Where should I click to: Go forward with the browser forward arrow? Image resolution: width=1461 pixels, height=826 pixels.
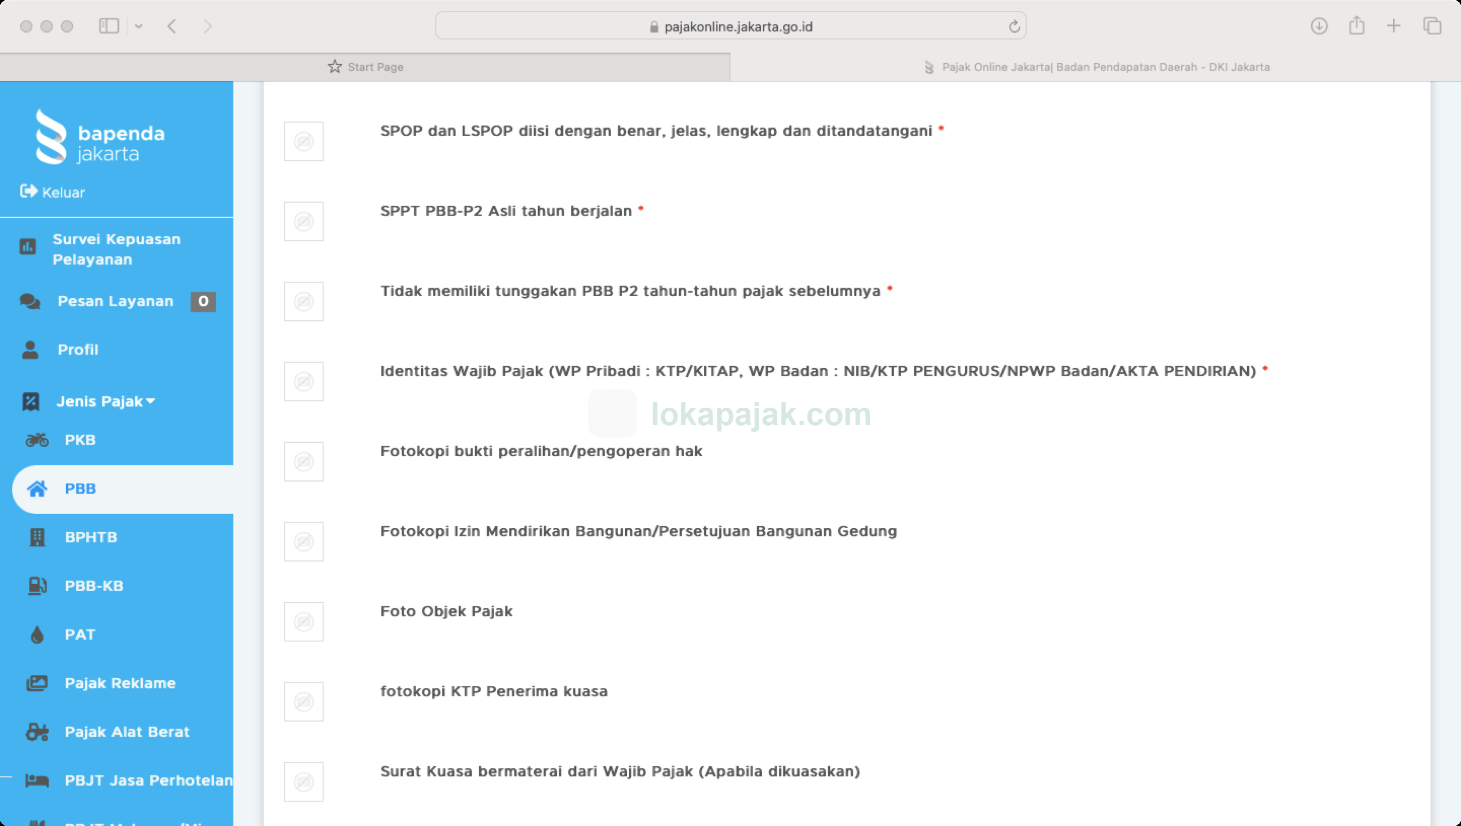207,26
